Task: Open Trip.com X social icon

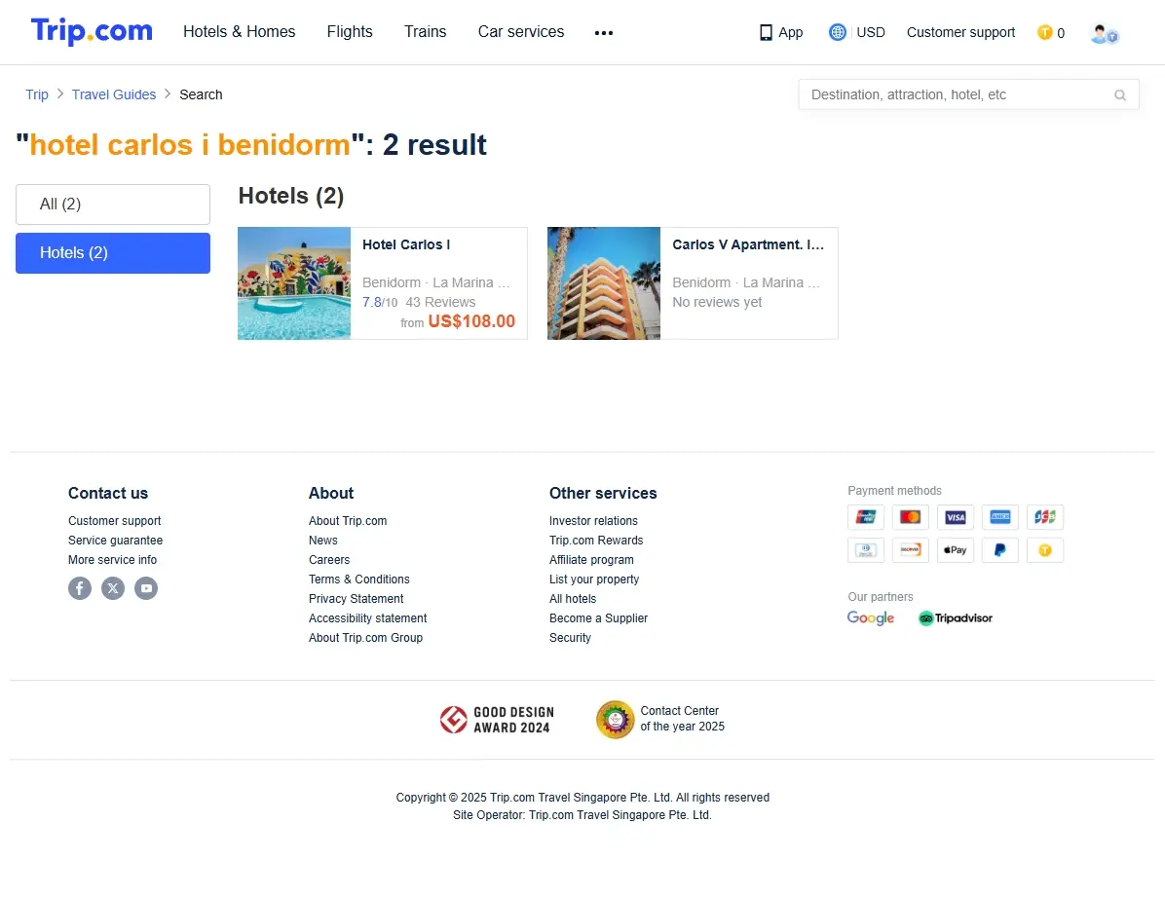Action: tap(113, 588)
